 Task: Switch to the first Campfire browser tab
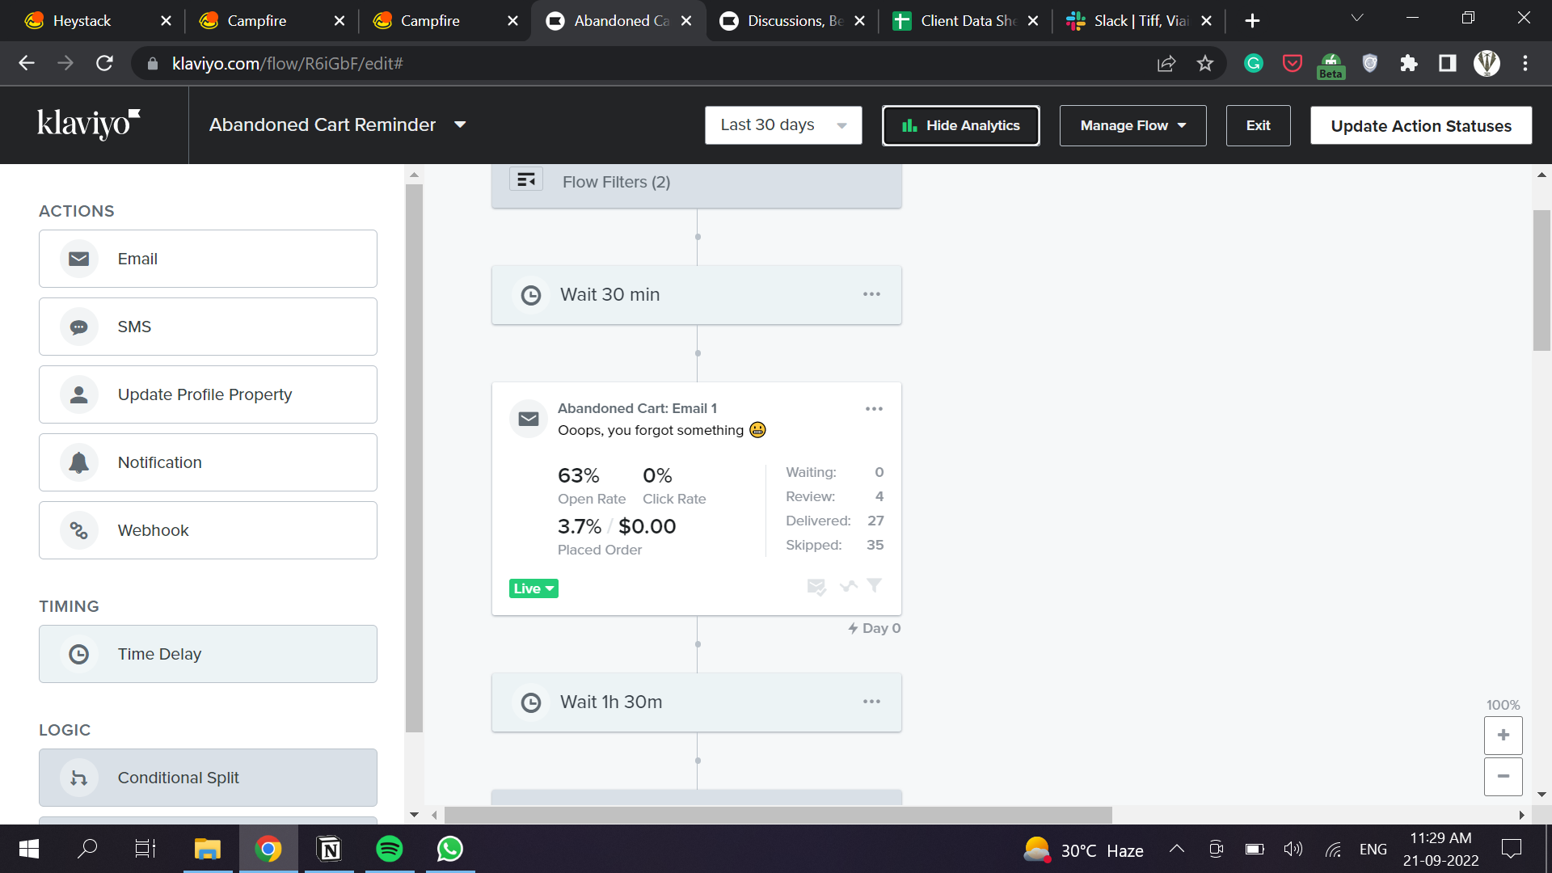click(x=271, y=21)
